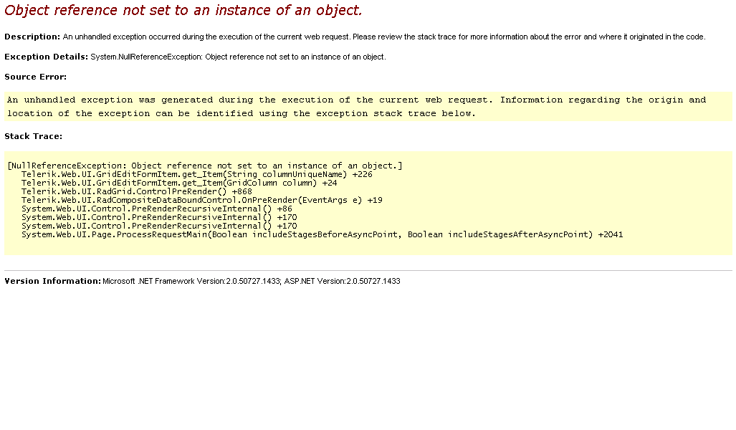
Task: Click the RadCompositeDataBoundControl.OnPreRender line
Action: pos(202,200)
